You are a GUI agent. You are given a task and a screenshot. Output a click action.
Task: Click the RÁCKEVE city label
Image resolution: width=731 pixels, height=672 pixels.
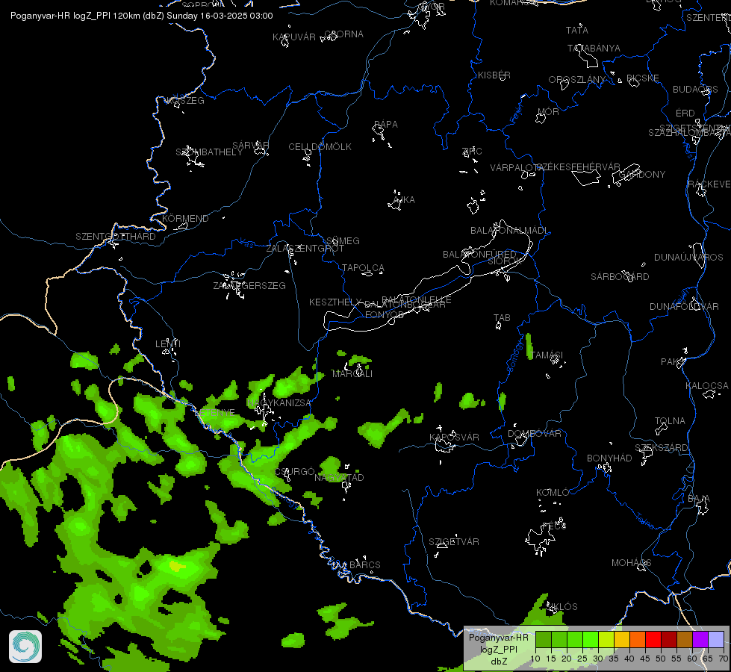click(x=709, y=184)
